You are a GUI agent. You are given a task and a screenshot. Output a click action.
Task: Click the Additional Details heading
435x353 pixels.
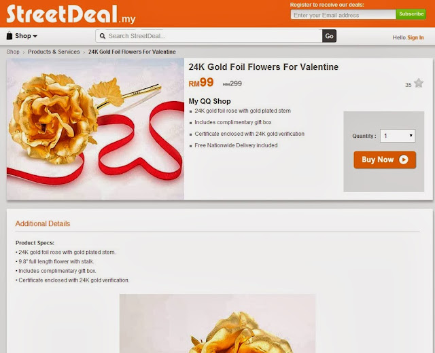(43, 223)
